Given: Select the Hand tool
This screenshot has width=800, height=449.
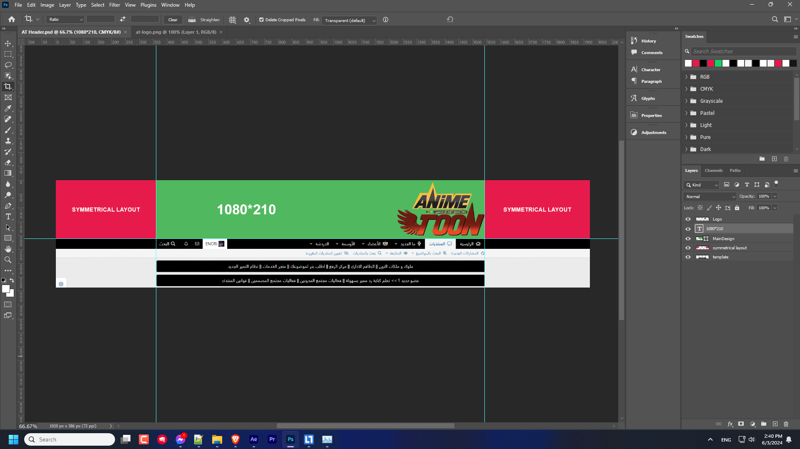Looking at the screenshot, I should (x=8, y=249).
